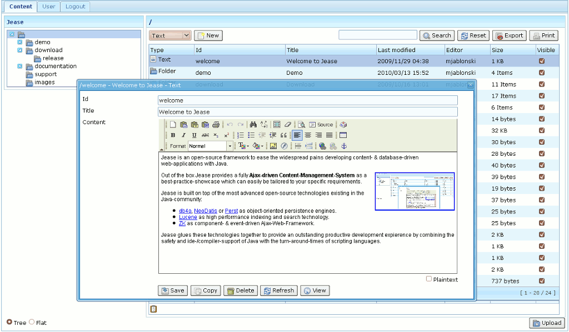Screen dimensions: 569x332
Task: Toggle Visible checkbox for 11 Items row
Action: 542,84
